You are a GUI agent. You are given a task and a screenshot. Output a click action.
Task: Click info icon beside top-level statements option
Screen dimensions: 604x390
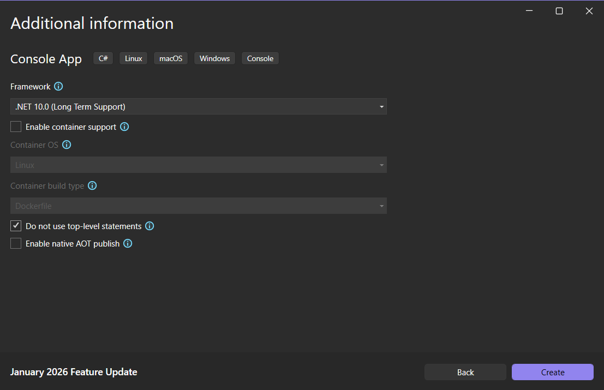tap(149, 226)
